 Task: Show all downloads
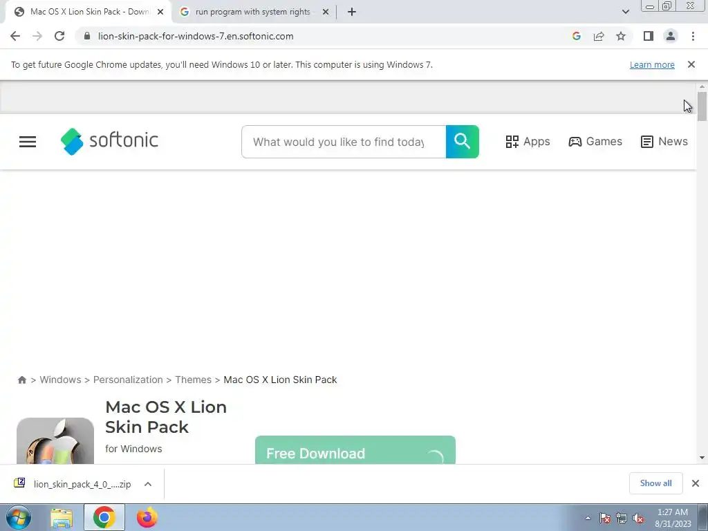[x=655, y=483]
